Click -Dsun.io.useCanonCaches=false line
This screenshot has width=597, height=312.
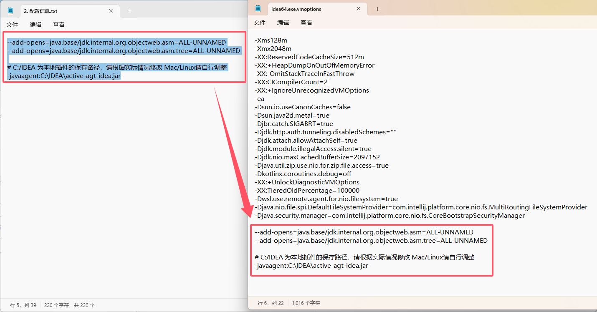pos(303,107)
